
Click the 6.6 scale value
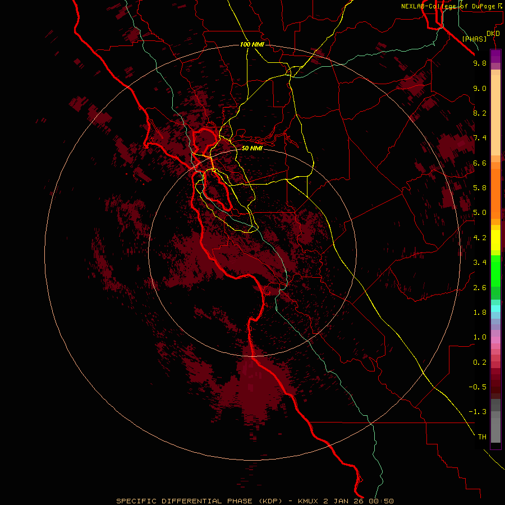click(x=480, y=163)
